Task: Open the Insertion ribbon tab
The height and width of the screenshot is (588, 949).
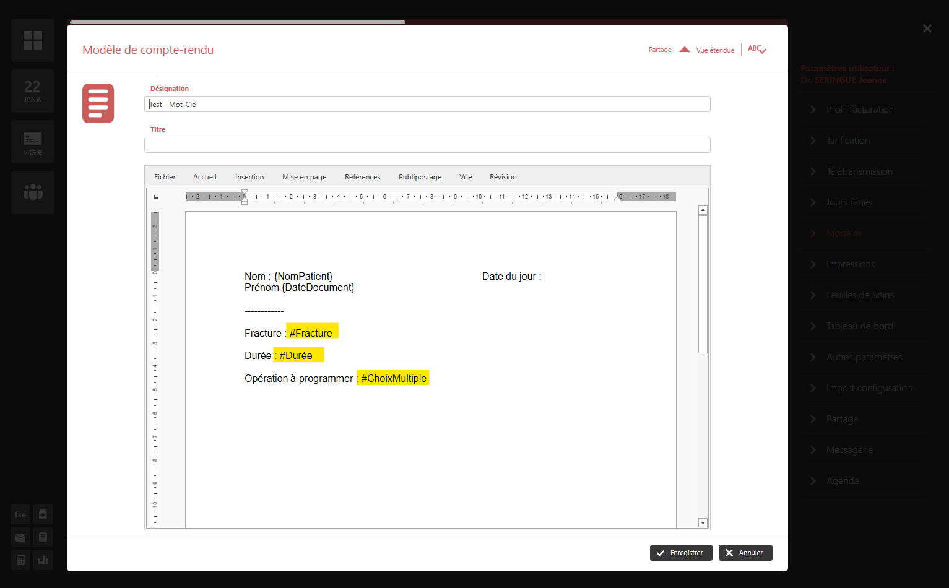Action: 249,177
